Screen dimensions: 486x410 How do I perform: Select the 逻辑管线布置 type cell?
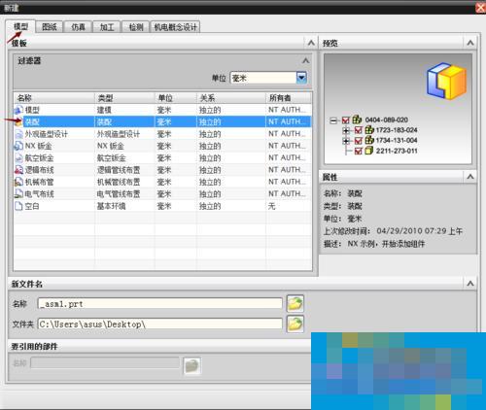(119, 170)
